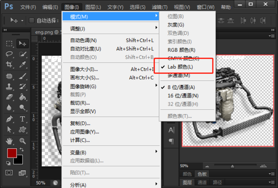Pick the Lasso tool

(x=9, y=54)
